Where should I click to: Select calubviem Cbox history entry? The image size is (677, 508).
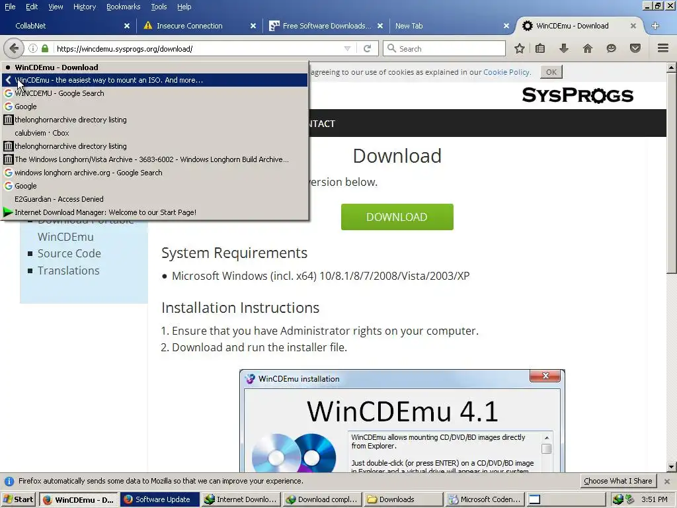coord(155,133)
